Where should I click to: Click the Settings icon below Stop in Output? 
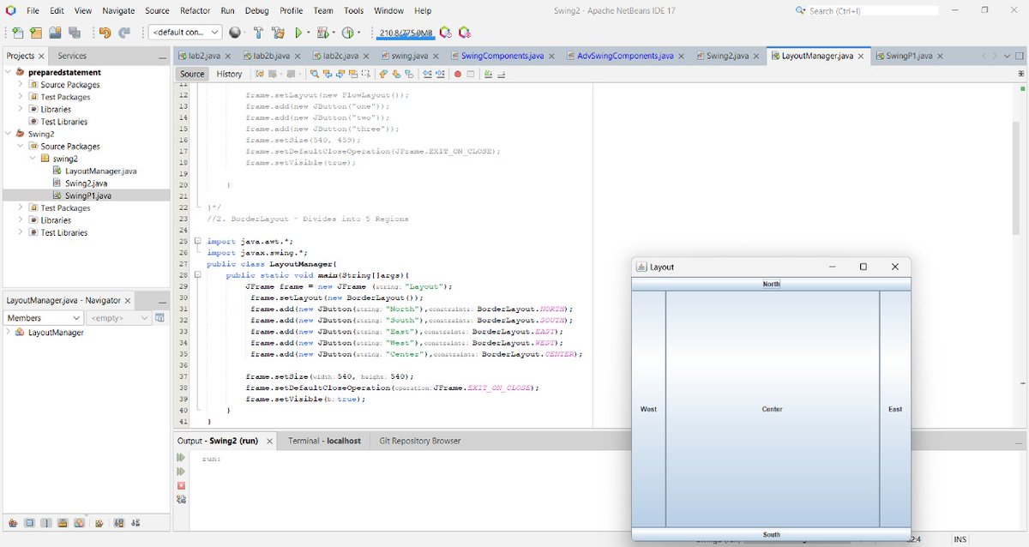point(181,499)
